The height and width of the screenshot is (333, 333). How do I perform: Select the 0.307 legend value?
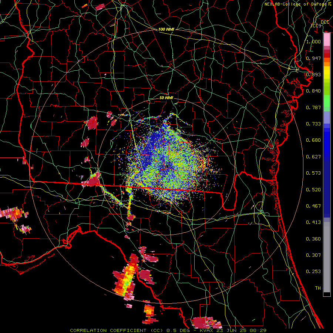click(313, 255)
